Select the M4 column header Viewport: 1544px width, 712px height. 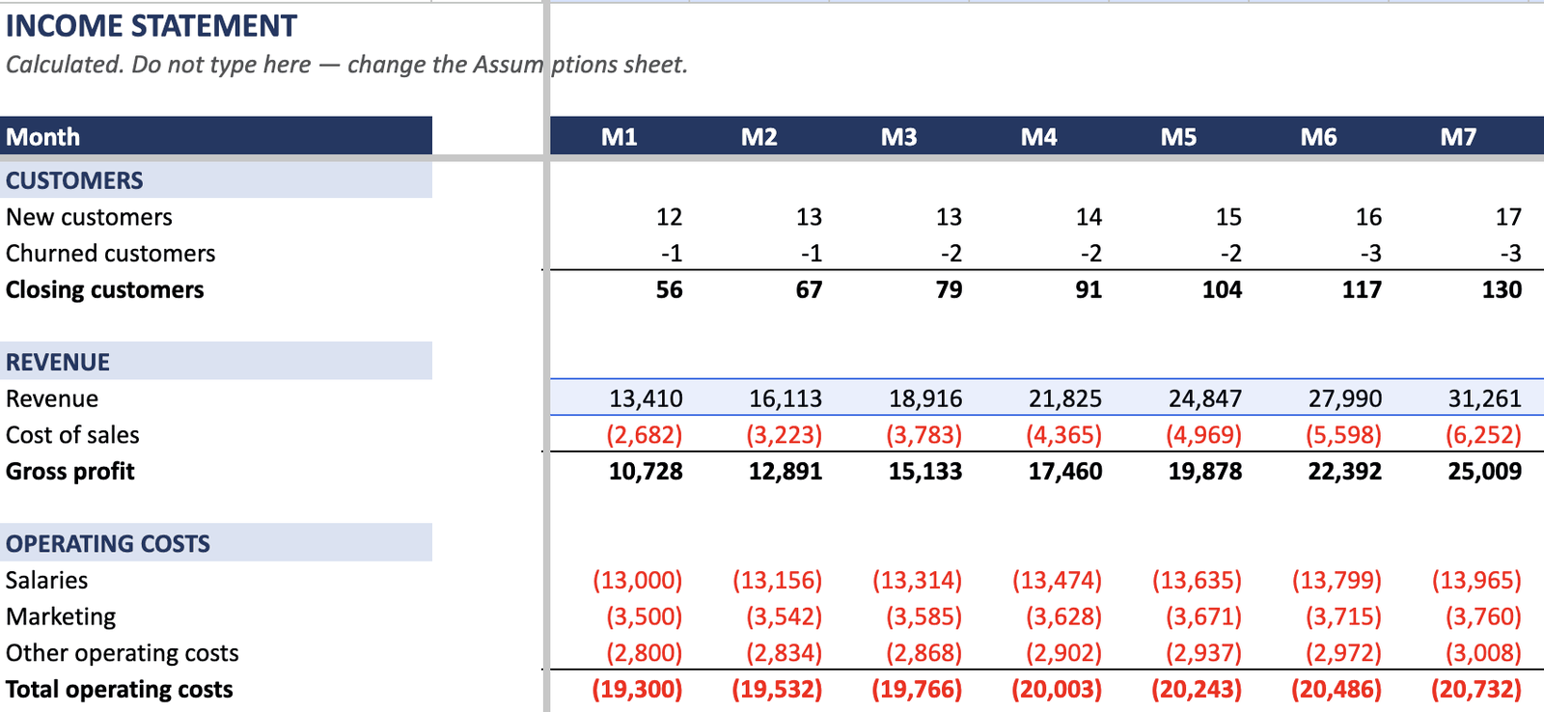(x=1039, y=136)
